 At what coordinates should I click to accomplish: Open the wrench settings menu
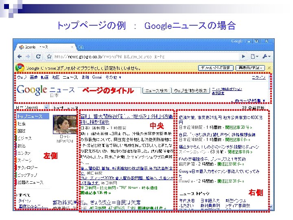pyautogui.click(x=266, y=56)
